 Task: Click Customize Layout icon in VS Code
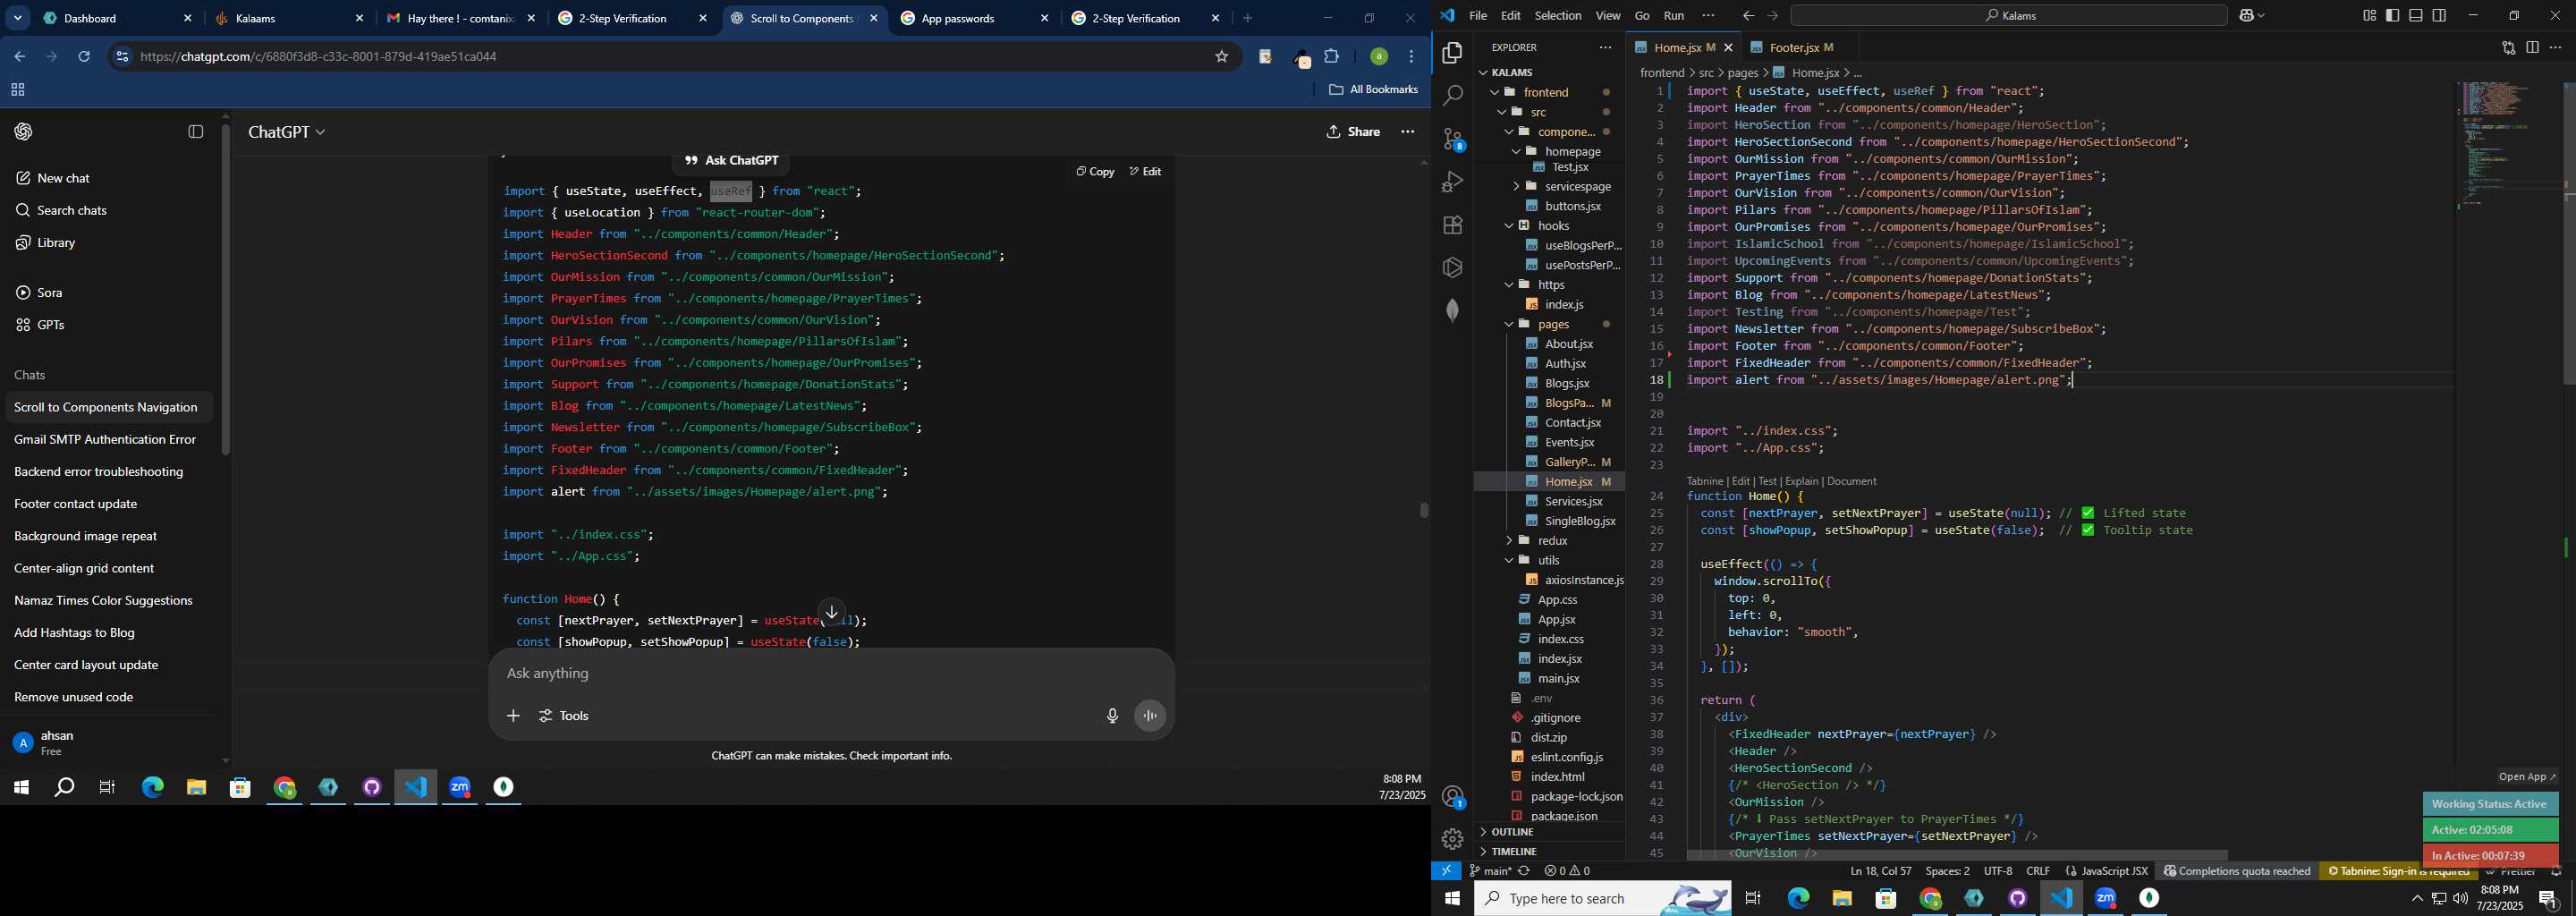[x=2369, y=15]
